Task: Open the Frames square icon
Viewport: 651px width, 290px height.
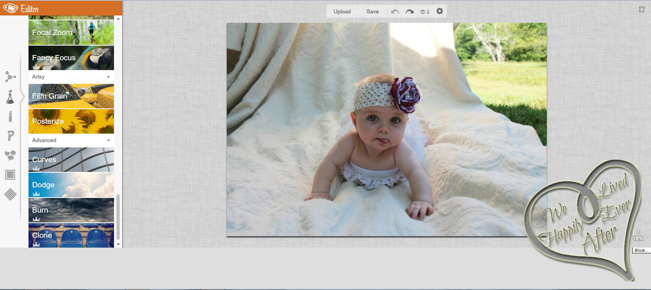Action: [x=10, y=175]
